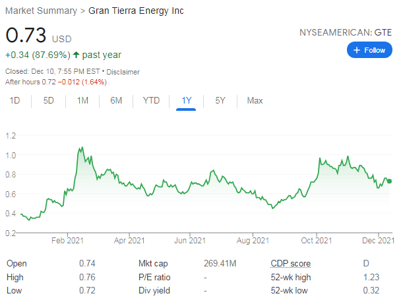Image resolution: width=401 pixels, height=306 pixels.
Task: Click the 52-wk low value 0.32
Action: click(x=371, y=290)
